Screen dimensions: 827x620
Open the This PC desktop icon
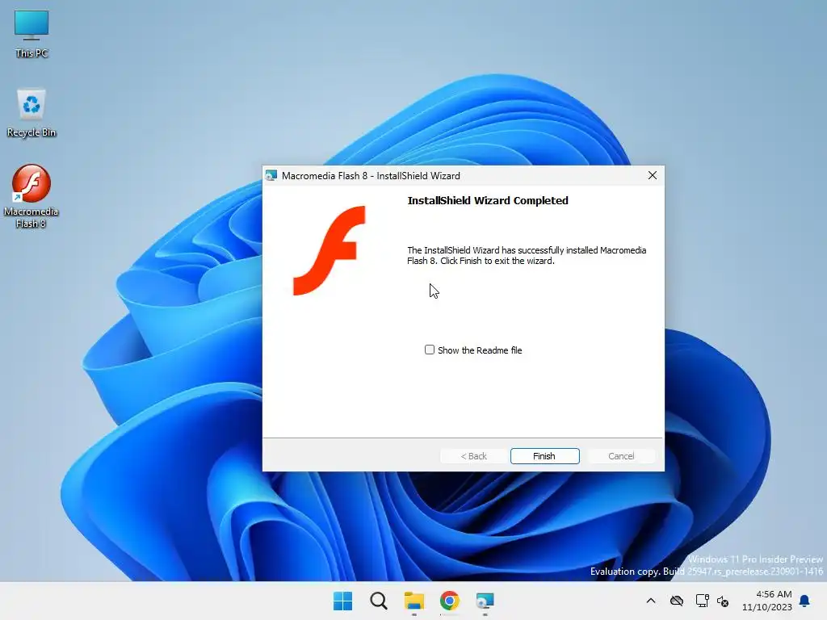(x=31, y=34)
